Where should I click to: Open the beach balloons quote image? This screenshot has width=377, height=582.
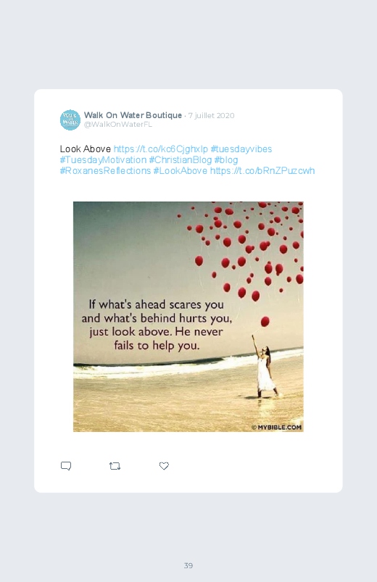tap(188, 317)
